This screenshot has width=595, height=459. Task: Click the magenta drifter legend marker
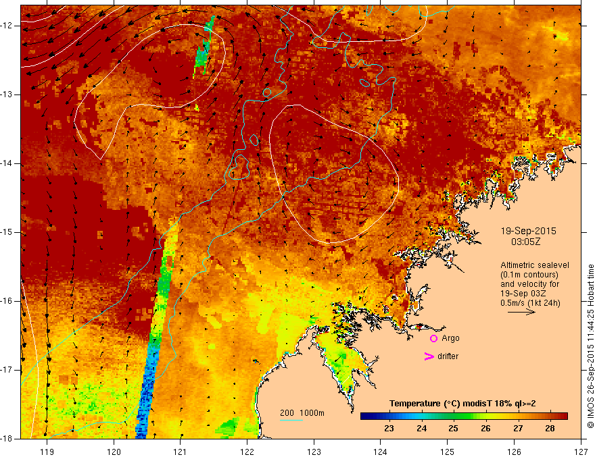pyautogui.click(x=429, y=356)
